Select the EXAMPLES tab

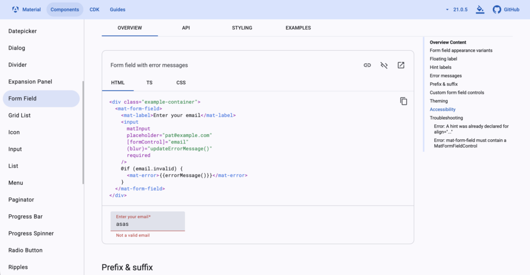click(x=298, y=28)
